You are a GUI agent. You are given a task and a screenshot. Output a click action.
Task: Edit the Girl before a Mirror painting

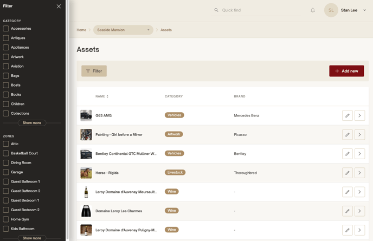point(348,134)
